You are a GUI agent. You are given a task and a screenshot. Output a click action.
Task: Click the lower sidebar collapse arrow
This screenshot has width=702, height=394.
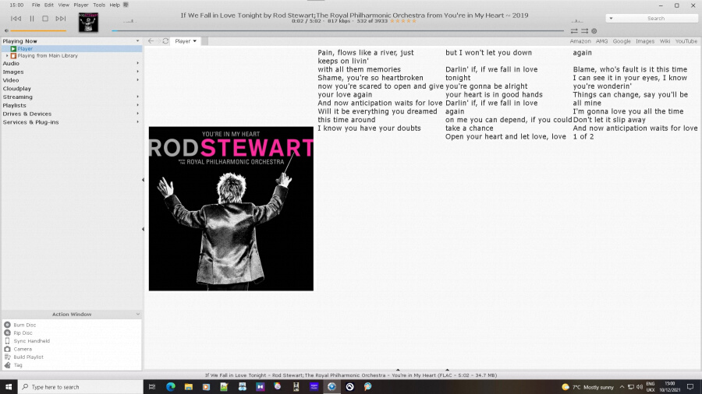tap(143, 229)
